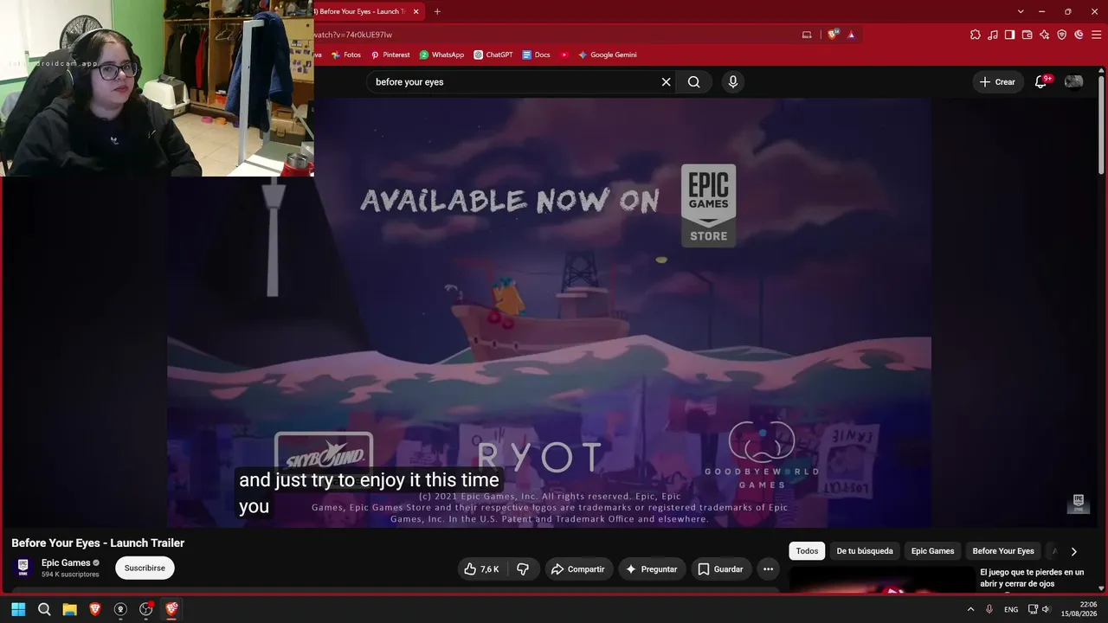Start voice search with the microphone icon

click(733, 82)
